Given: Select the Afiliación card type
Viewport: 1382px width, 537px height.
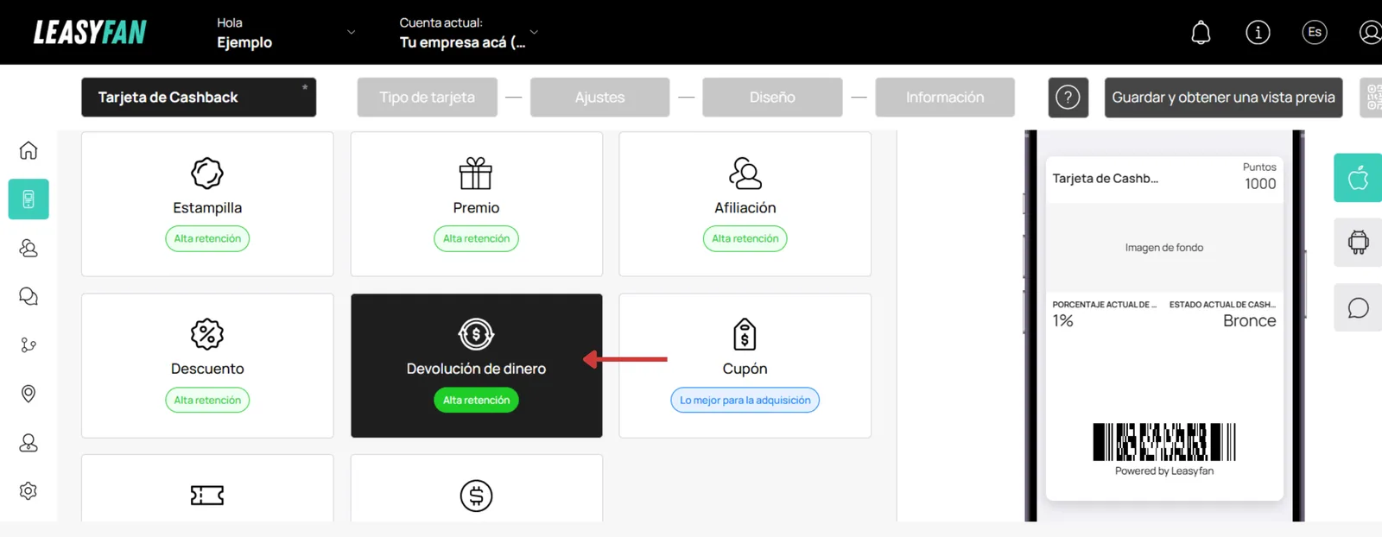Looking at the screenshot, I should [x=745, y=205].
